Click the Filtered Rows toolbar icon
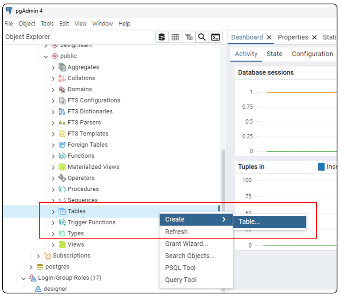 189,37
